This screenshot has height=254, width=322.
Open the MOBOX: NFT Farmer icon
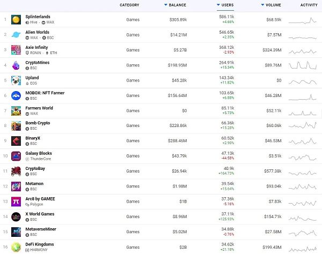pos(16,95)
